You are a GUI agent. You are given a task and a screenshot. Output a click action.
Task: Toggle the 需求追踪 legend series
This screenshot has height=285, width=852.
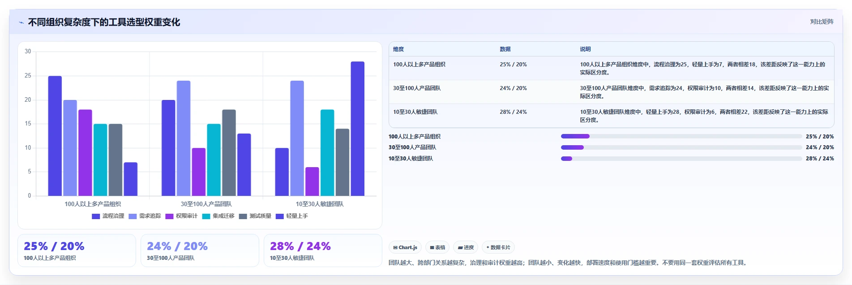coord(145,216)
